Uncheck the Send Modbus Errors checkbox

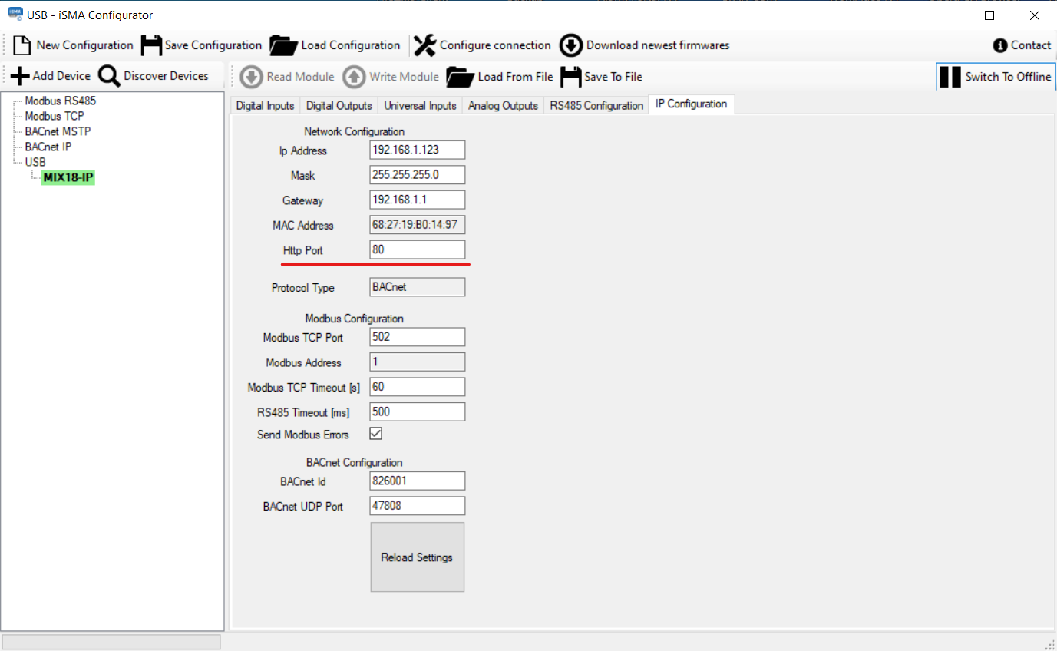pos(376,434)
